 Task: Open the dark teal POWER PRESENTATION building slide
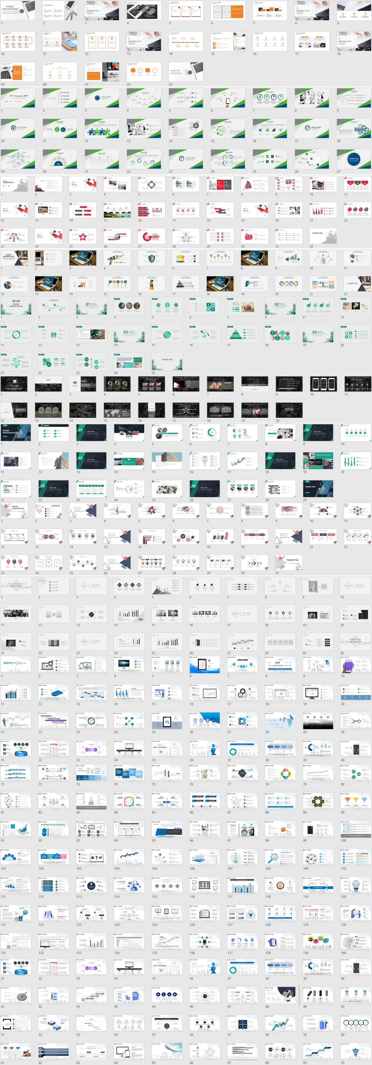[16, 432]
